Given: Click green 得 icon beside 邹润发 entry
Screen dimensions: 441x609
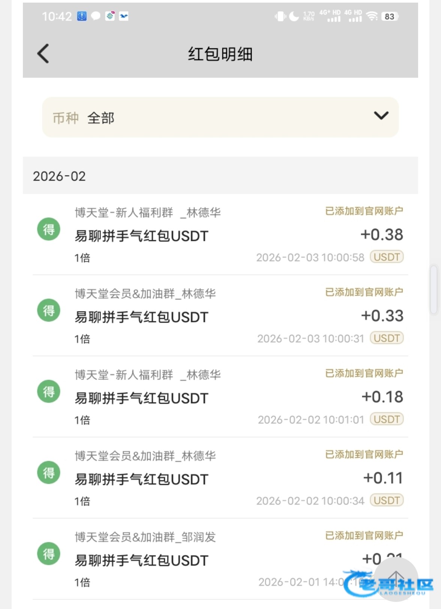Looking at the screenshot, I should coord(49,554).
